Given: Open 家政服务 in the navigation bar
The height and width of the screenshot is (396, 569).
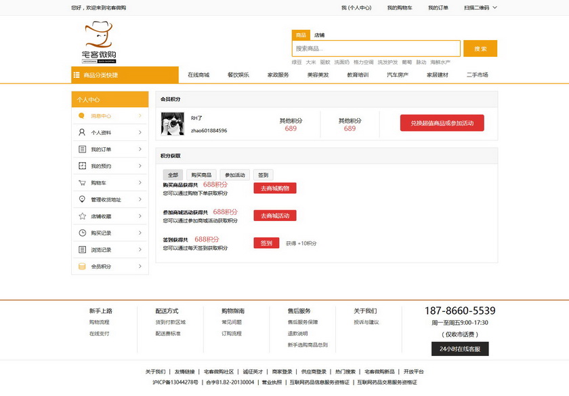Looking at the screenshot, I should [x=278, y=75].
